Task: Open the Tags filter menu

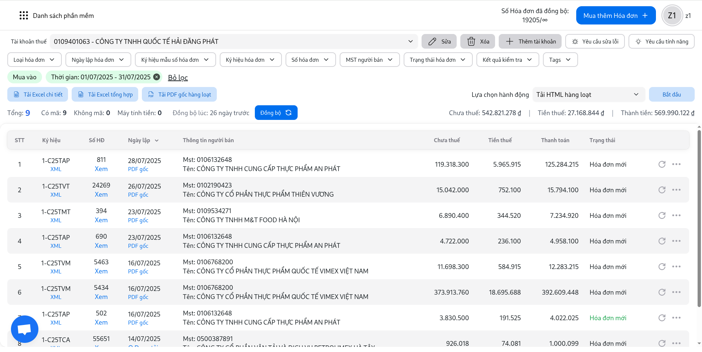Action: click(x=560, y=60)
